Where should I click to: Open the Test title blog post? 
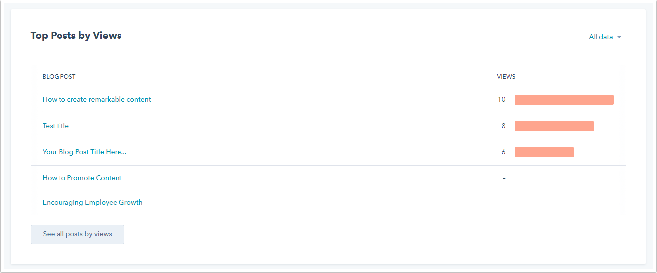(56, 126)
